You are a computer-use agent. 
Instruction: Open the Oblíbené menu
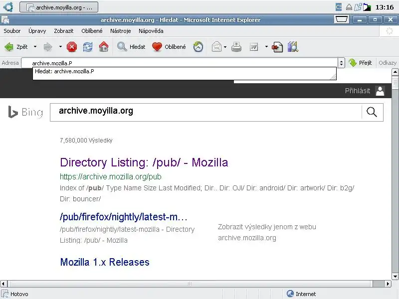(92, 31)
